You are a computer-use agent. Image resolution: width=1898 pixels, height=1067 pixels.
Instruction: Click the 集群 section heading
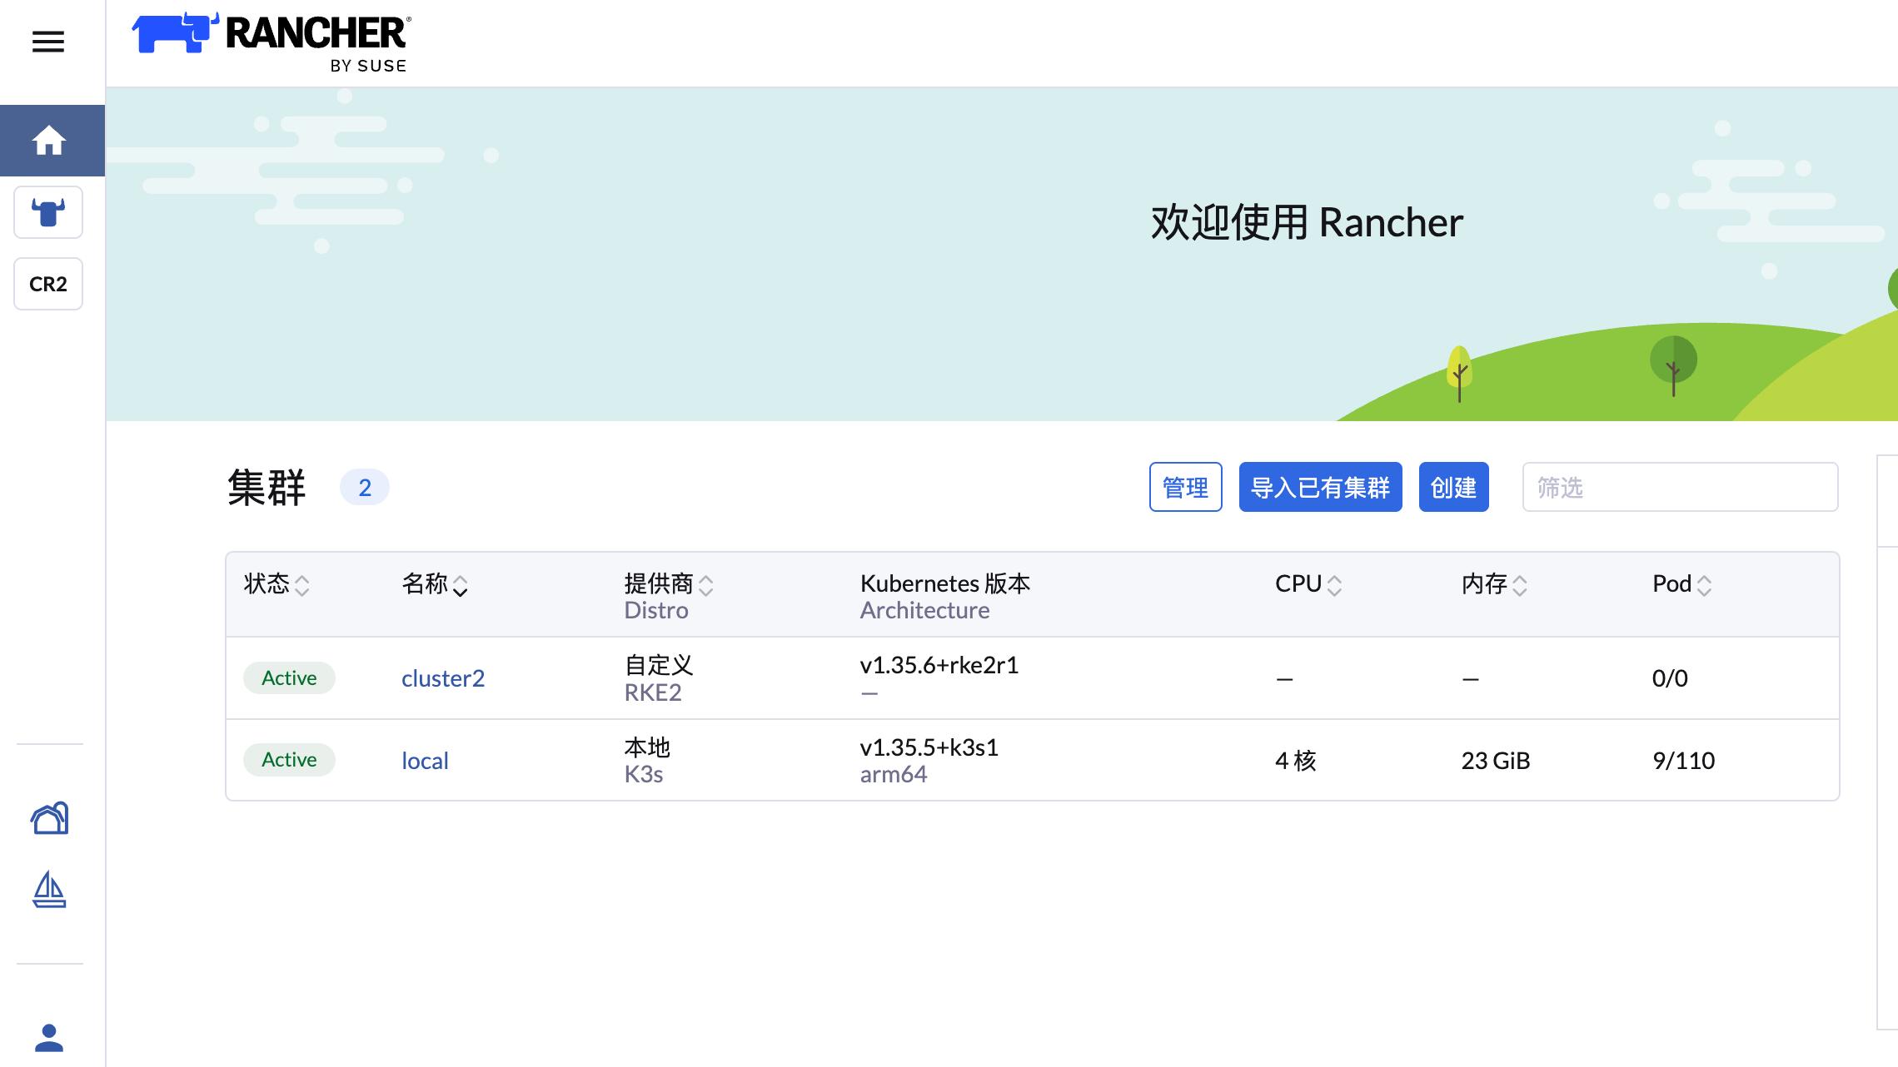pyautogui.click(x=267, y=488)
